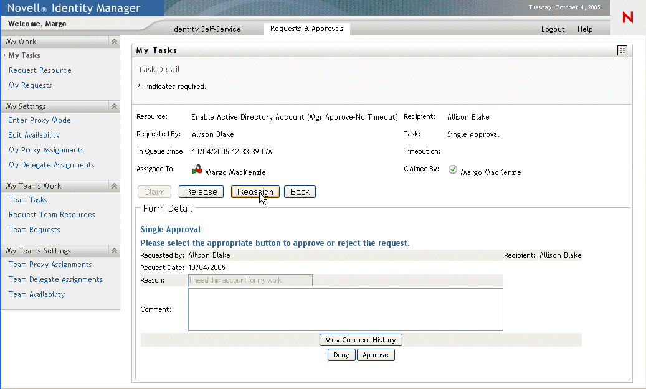Collapse the My Team's Work section

114,186
